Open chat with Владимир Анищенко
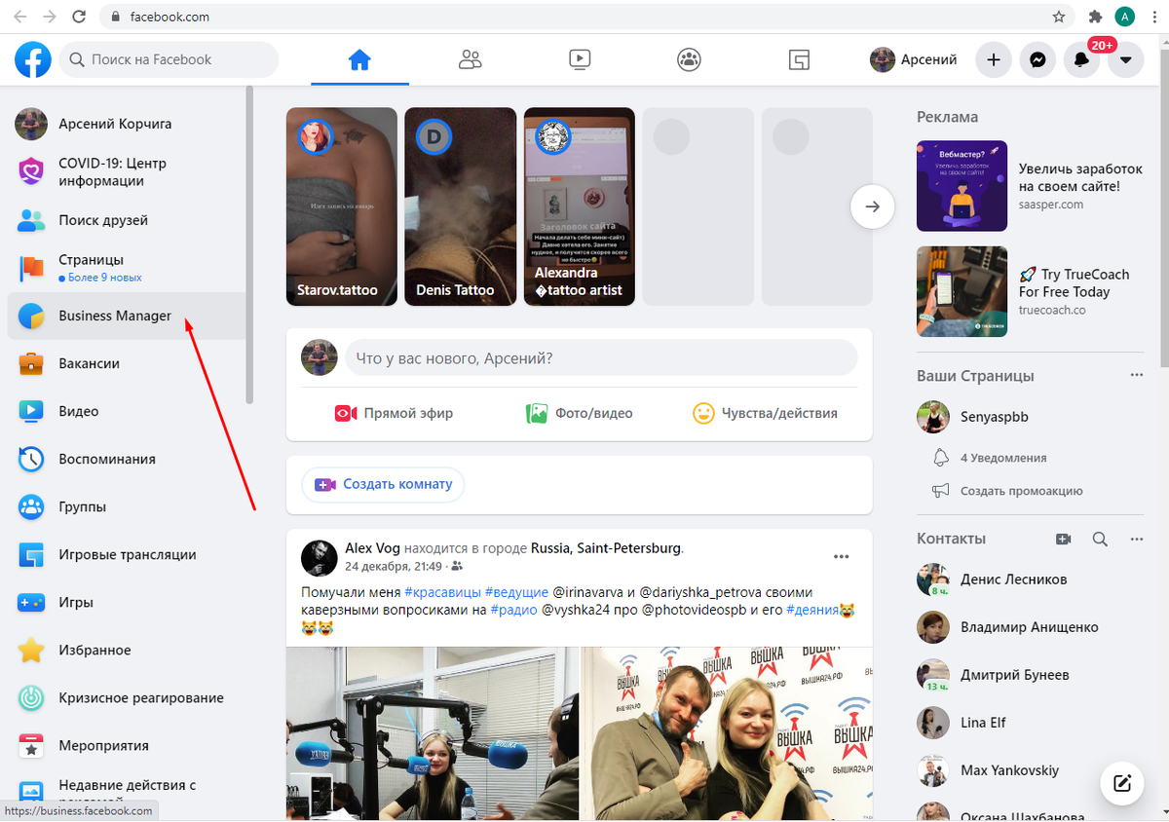The height and width of the screenshot is (822, 1169). pos(1031,627)
